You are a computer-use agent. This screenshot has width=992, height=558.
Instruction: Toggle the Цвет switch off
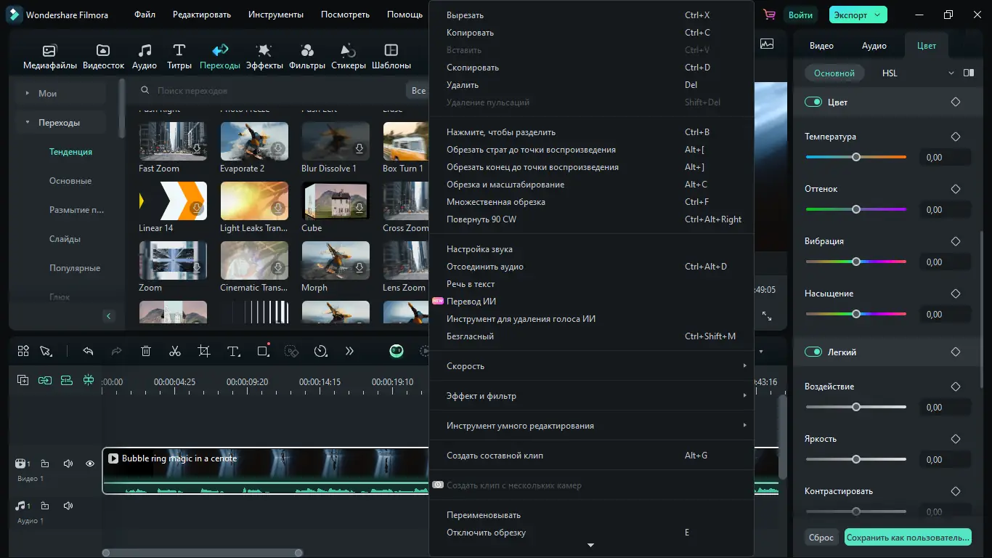(813, 102)
